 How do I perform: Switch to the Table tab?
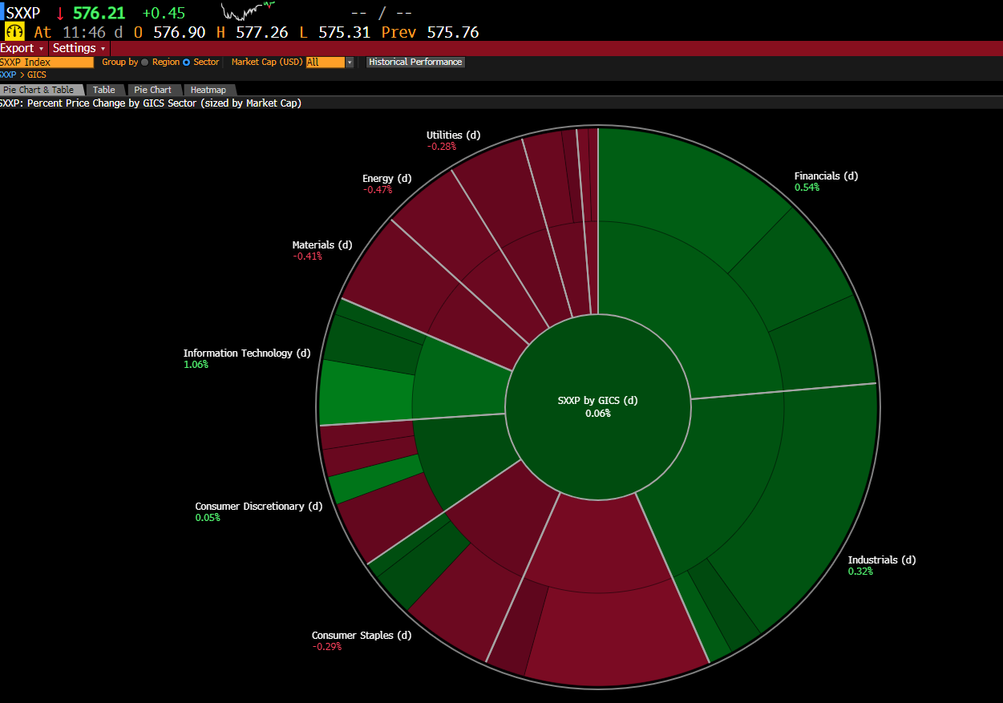coord(104,90)
